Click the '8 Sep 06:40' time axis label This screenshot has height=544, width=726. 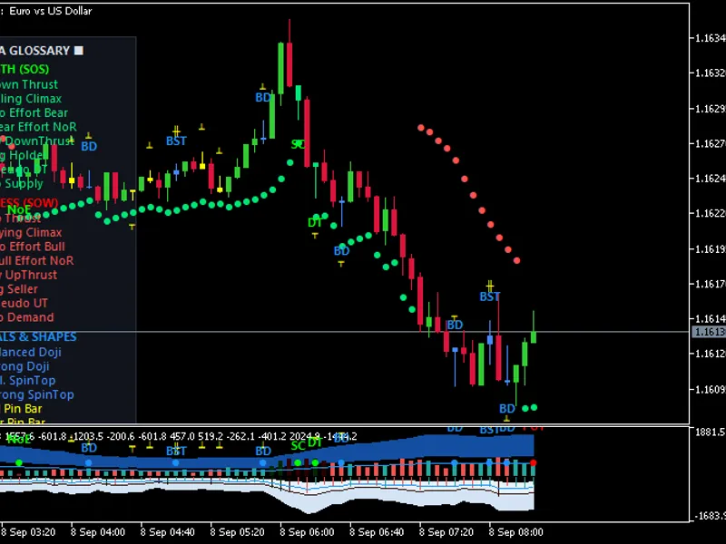point(377,532)
